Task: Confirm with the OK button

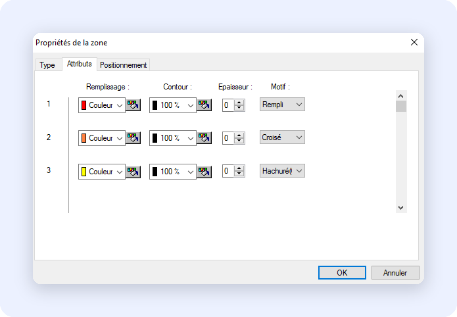Action: click(342, 272)
